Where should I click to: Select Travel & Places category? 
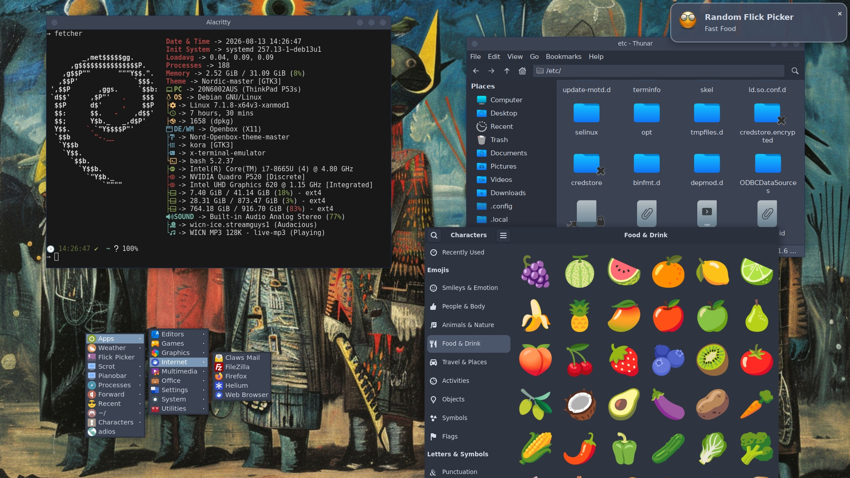point(468,362)
